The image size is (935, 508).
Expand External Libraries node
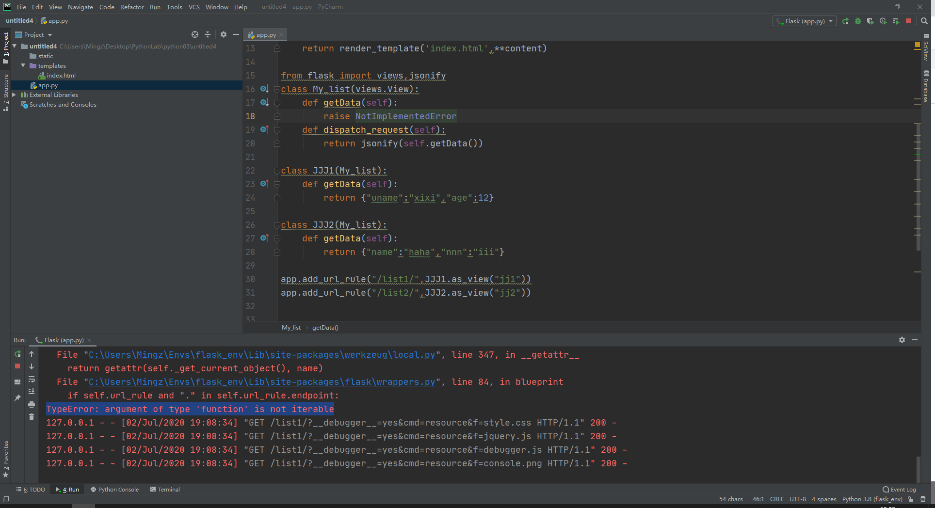pos(14,95)
